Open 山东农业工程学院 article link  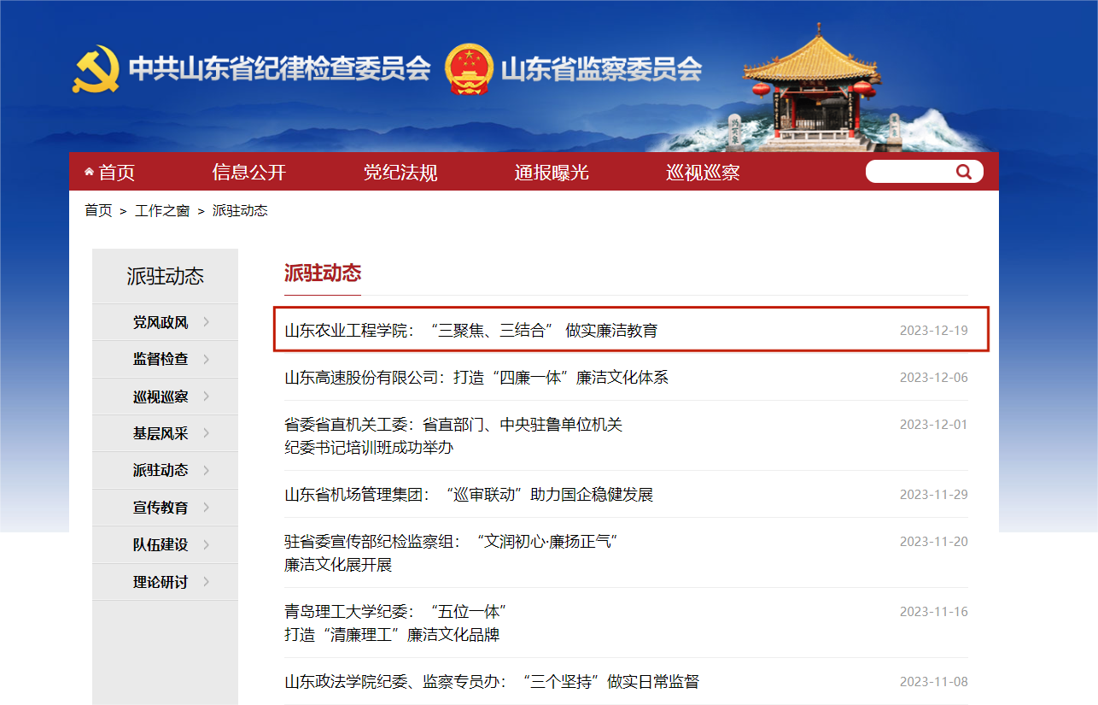pyautogui.click(x=470, y=331)
